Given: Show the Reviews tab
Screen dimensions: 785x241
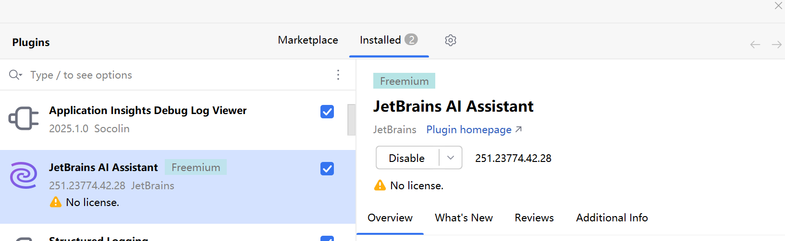Looking at the screenshot, I should click(534, 218).
